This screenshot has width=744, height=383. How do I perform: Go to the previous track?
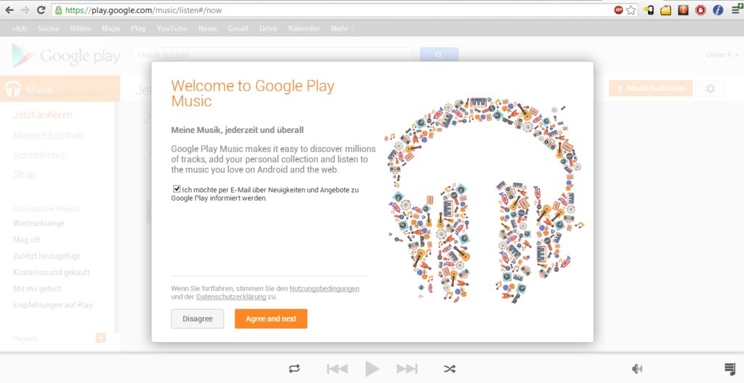point(337,368)
